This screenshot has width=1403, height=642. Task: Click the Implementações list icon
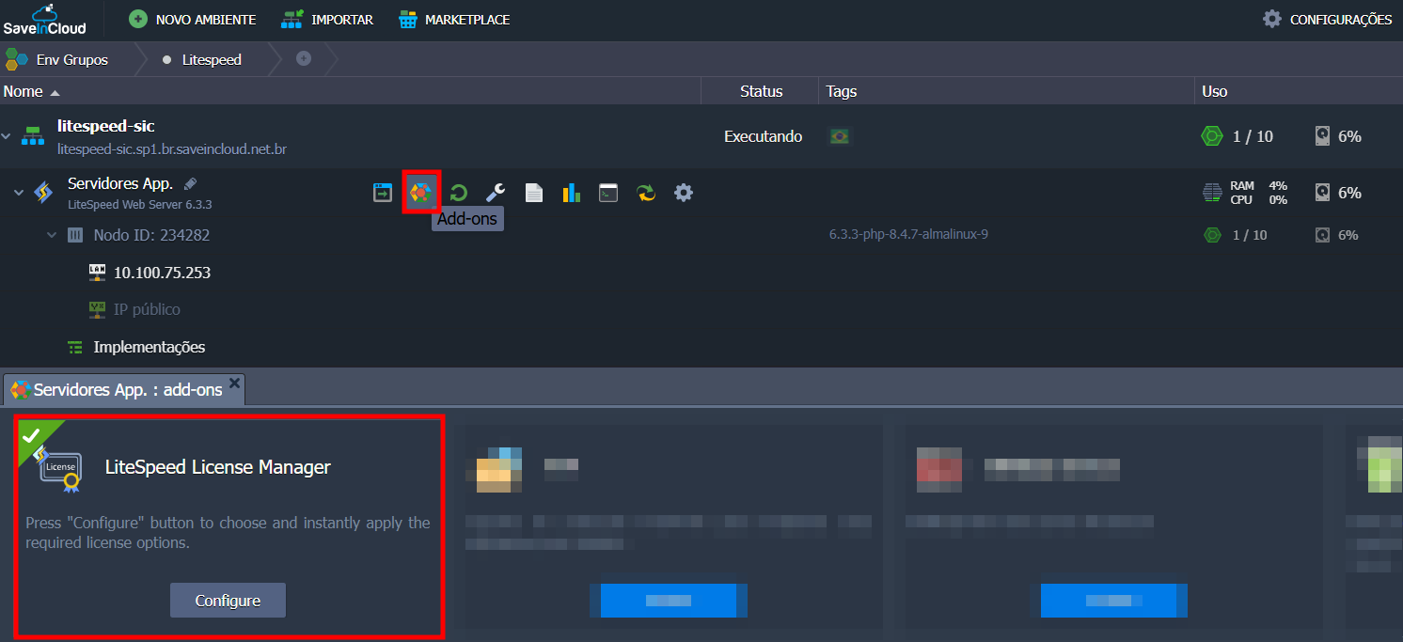click(x=75, y=347)
